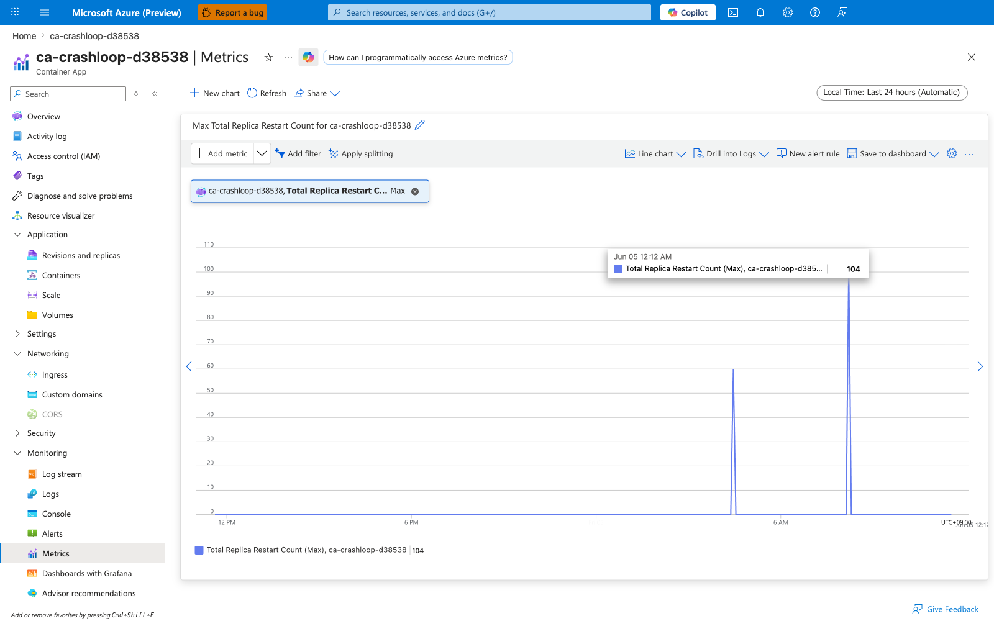Click the top resource search bar
Screen dimensions: 994x621
[x=490, y=12]
